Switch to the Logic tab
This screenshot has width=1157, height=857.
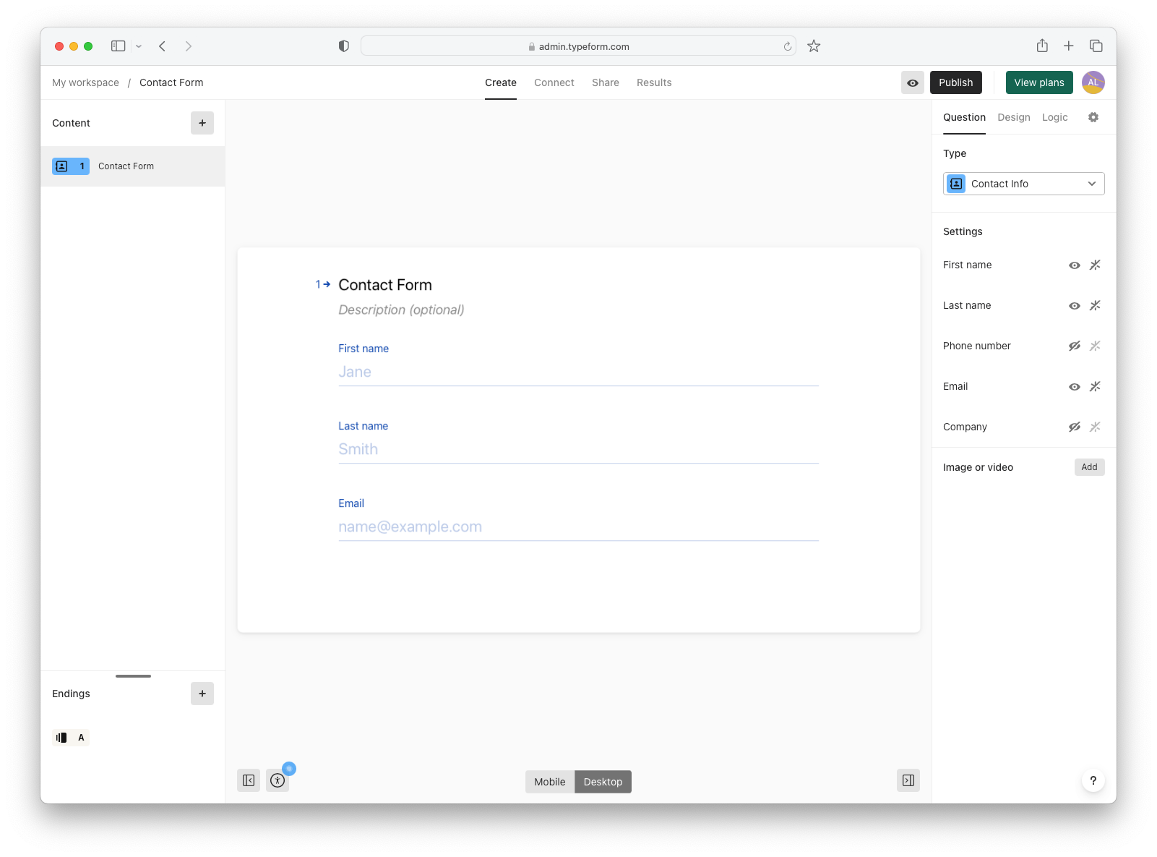[x=1055, y=117]
